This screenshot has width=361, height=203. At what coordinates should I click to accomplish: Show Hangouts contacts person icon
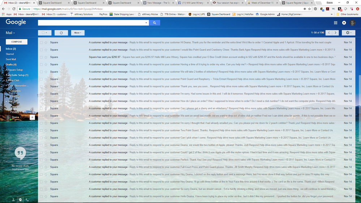[13, 199]
